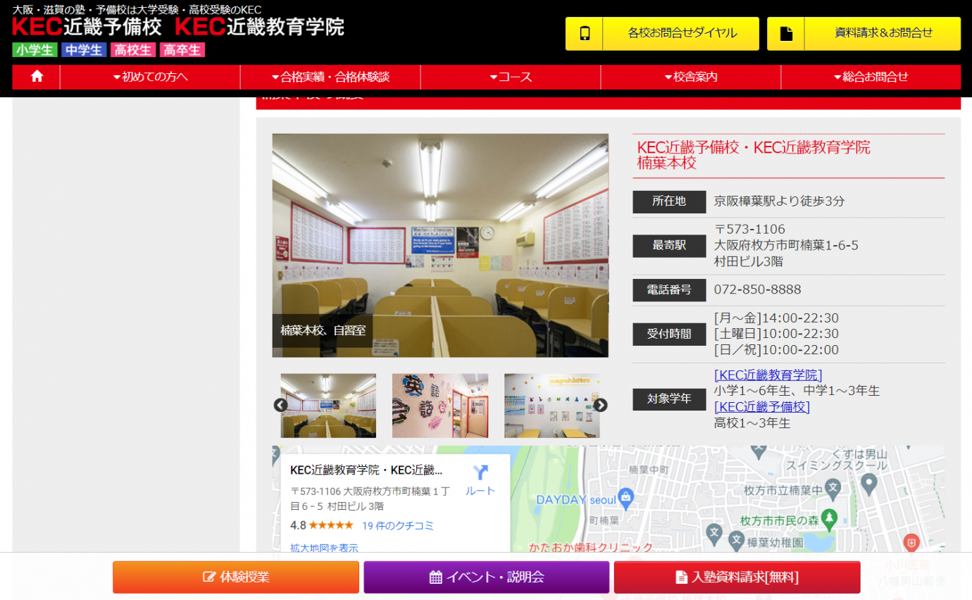
Task: Click the large 自習室 classroom photo
Action: click(440, 245)
